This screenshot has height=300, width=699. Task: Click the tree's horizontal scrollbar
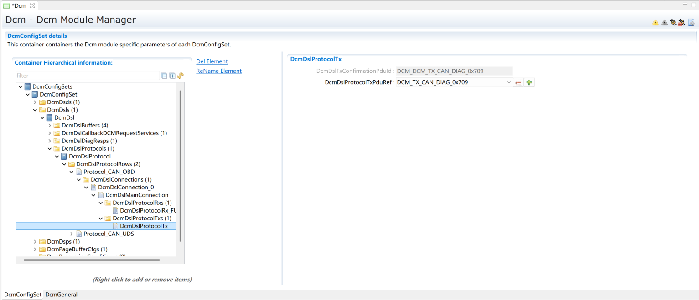coord(91,260)
